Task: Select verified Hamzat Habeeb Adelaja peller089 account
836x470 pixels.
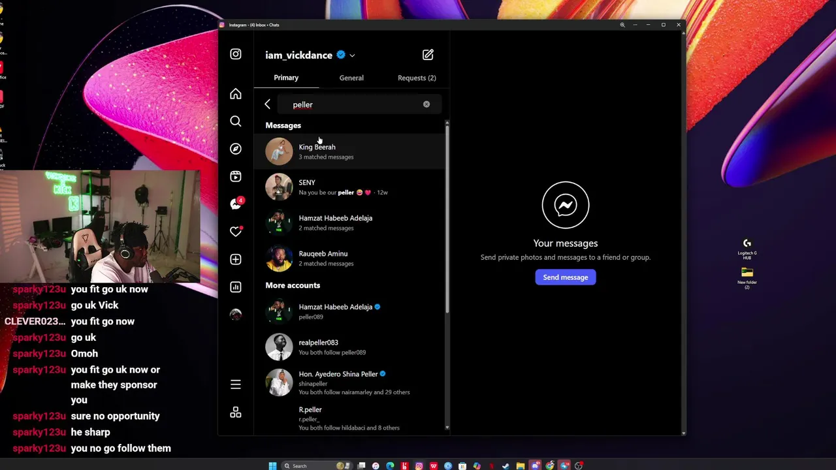Action: (x=350, y=311)
